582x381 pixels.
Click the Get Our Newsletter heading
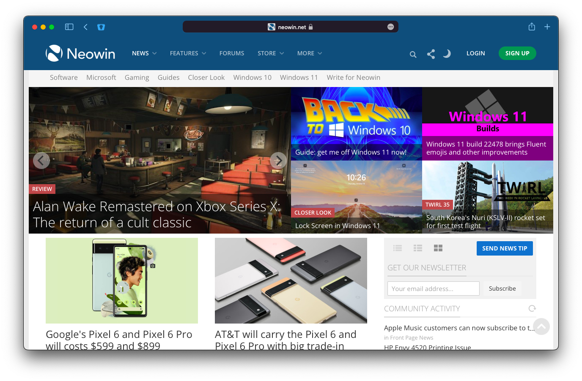click(x=427, y=268)
